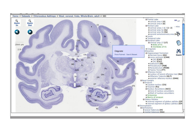The image size is (195, 133).
Task: Select Cingulate in the tree
Action: coord(152,49)
